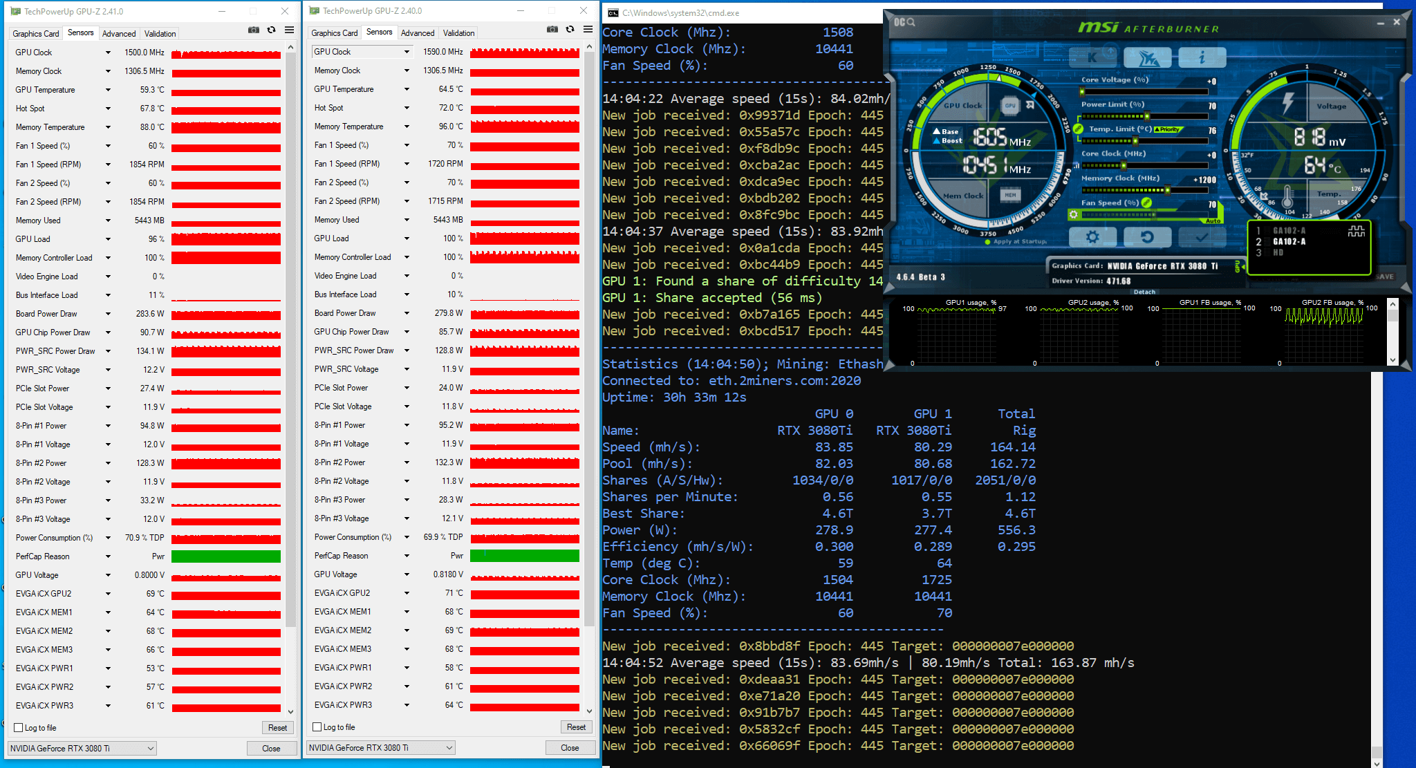Open GPU selector combo in left GPU-Z
The image size is (1416, 768).
(x=82, y=748)
